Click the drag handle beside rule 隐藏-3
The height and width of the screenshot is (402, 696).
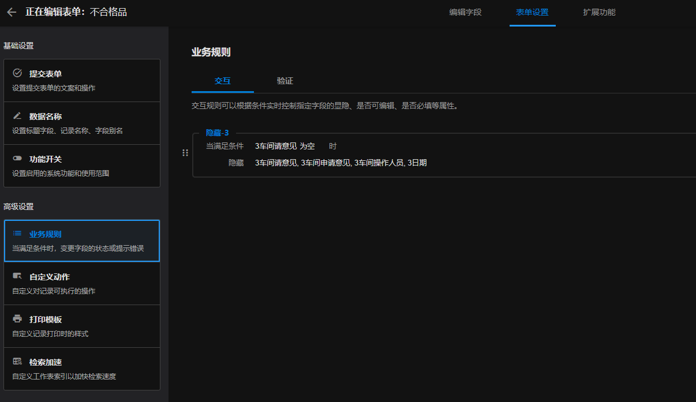tap(185, 153)
